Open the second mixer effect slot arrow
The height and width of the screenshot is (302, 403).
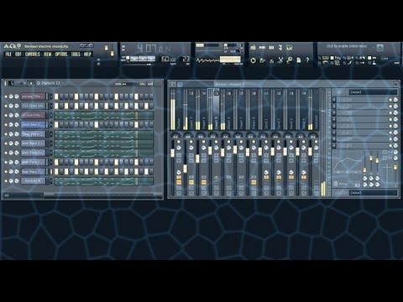click(334, 107)
